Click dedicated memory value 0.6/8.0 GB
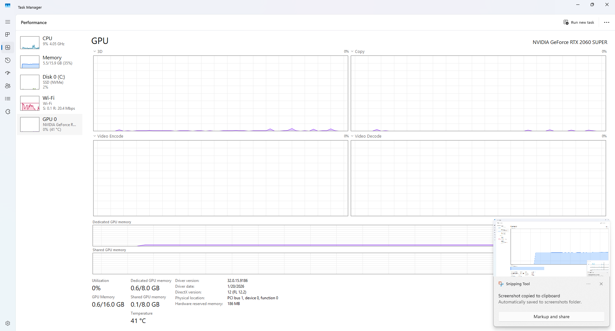Image resolution: width=615 pixels, height=331 pixels. (145, 288)
